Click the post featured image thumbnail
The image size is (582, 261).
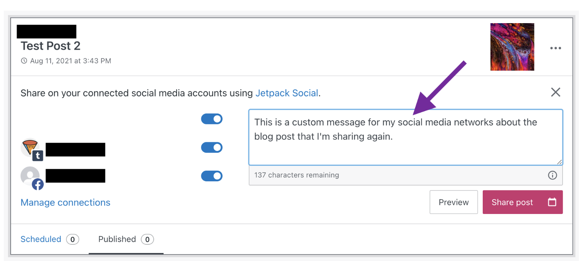click(512, 47)
